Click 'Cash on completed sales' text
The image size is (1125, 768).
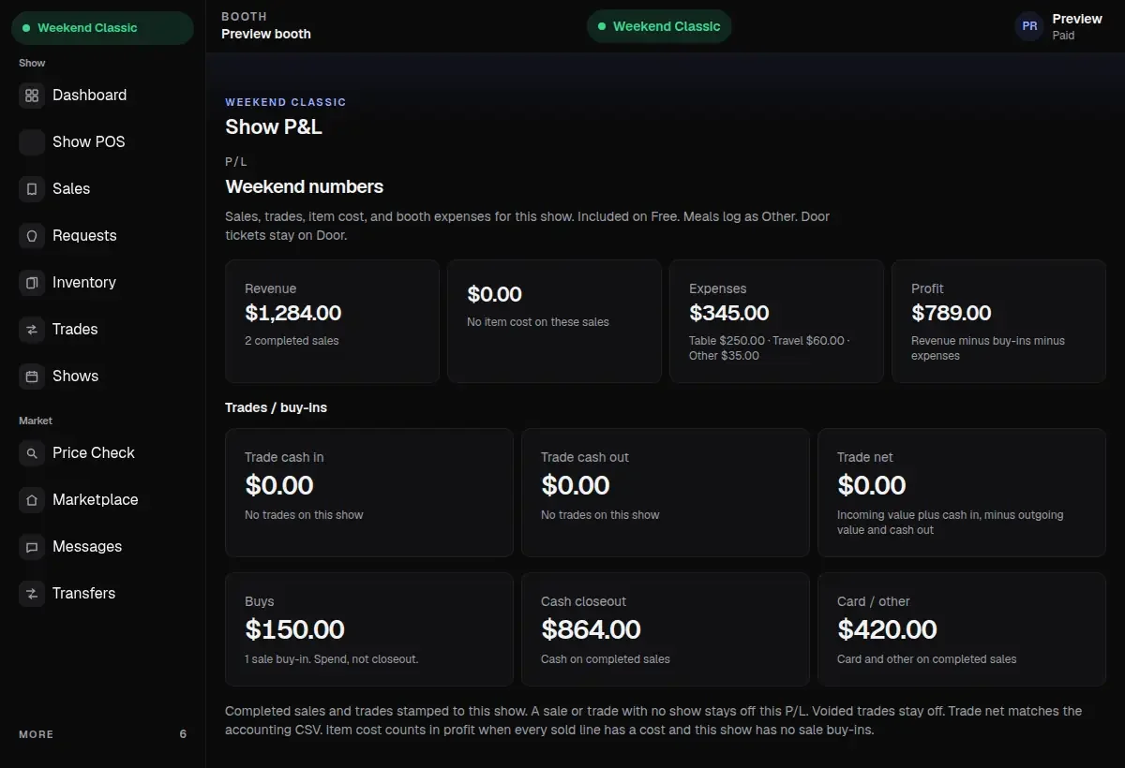pos(606,659)
